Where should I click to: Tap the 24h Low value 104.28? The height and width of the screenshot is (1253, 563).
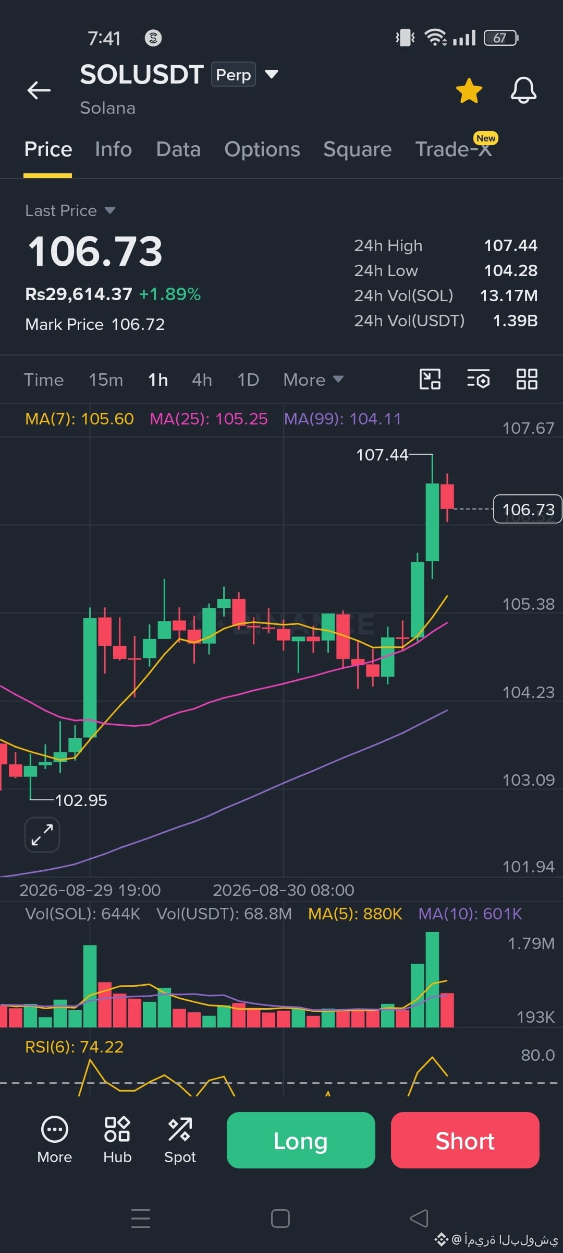(x=511, y=270)
